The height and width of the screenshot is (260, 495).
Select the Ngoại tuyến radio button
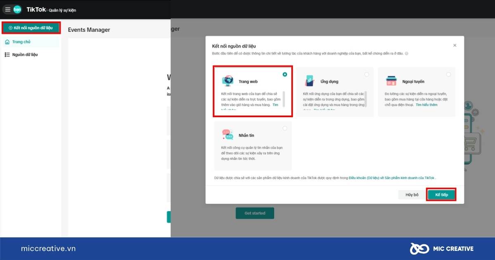448,74
